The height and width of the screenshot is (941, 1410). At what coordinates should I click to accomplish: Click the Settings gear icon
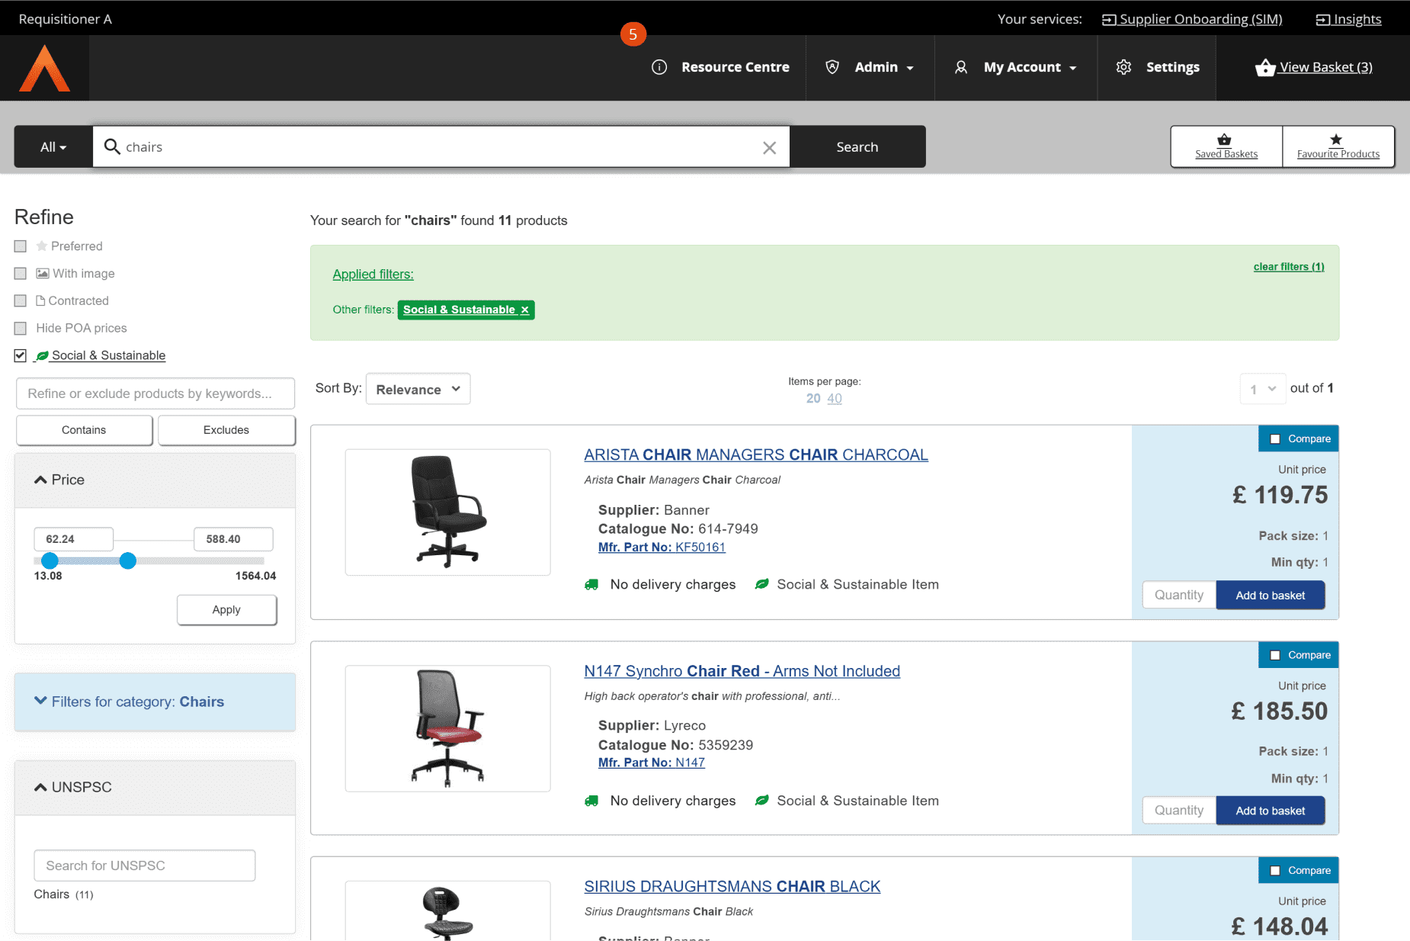(1123, 67)
